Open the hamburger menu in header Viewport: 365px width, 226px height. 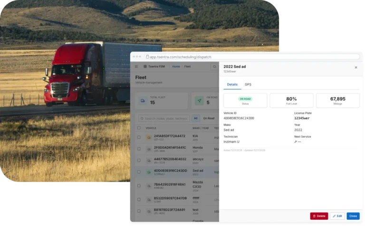pyautogui.click(x=136, y=67)
